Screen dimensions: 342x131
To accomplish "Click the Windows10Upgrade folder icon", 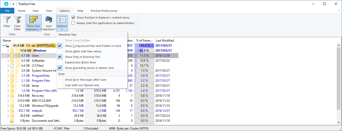I will tap(12, 106).
